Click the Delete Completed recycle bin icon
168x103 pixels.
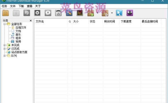pyautogui.click(x=58, y=13)
